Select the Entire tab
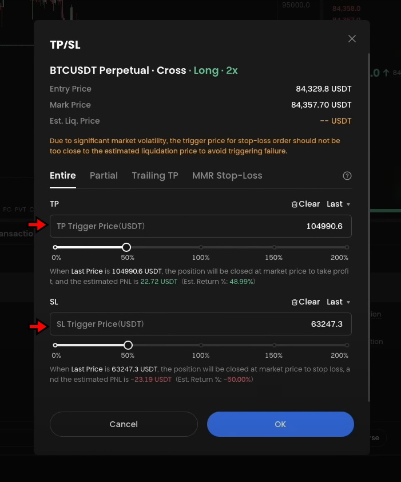401x482 pixels. click(62, 176)
